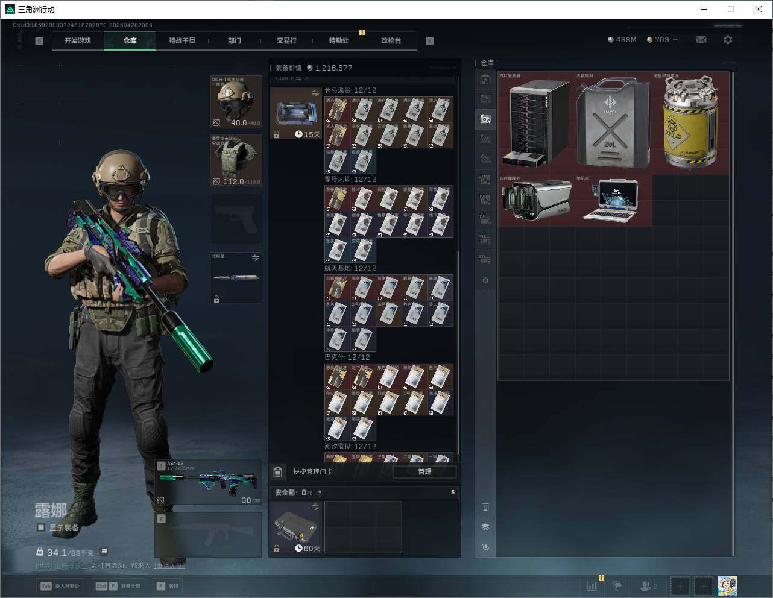Select the 20L fuel jerrycan item
This screenshot has height=598, width=773.
614,123
